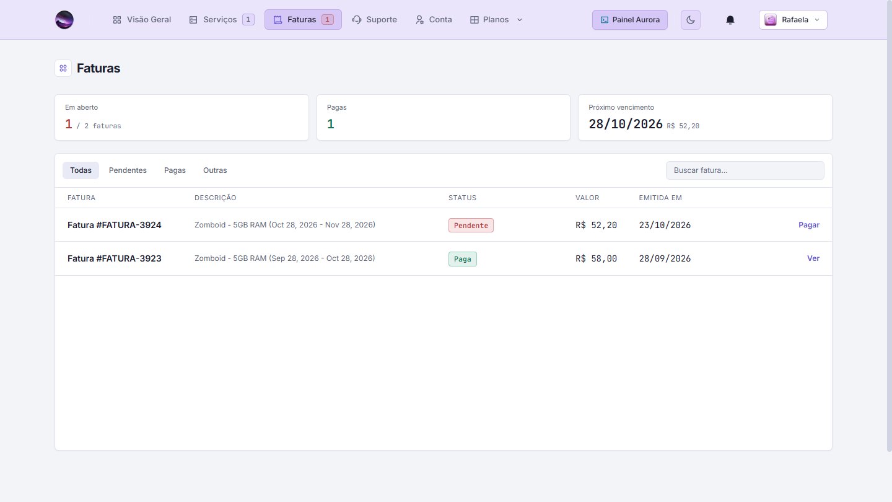Screen dimensions: 892x502
Task: Click the Em aberto summary card
Action: click(x=182, y=117)
